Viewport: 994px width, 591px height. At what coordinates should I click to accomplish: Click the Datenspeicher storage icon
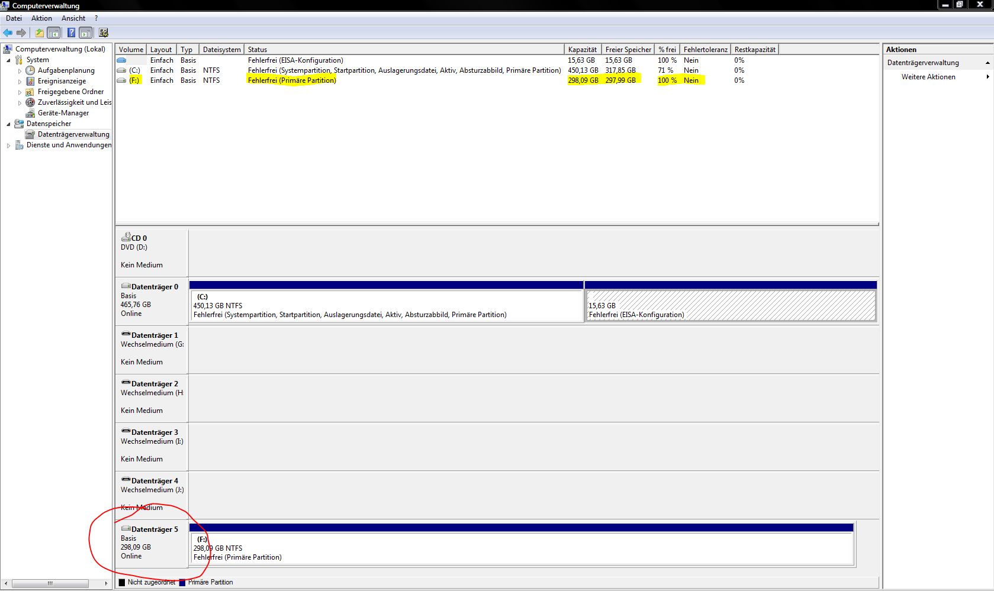(19, 124)
